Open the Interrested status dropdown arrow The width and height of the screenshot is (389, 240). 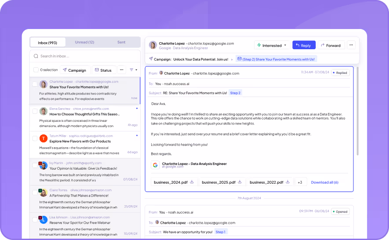click(285, 45)
